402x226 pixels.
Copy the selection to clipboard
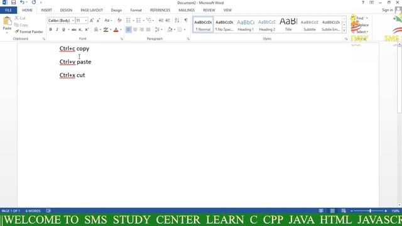point(21,25)
